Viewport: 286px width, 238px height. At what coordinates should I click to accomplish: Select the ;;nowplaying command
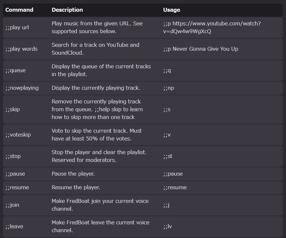[22, 88]
